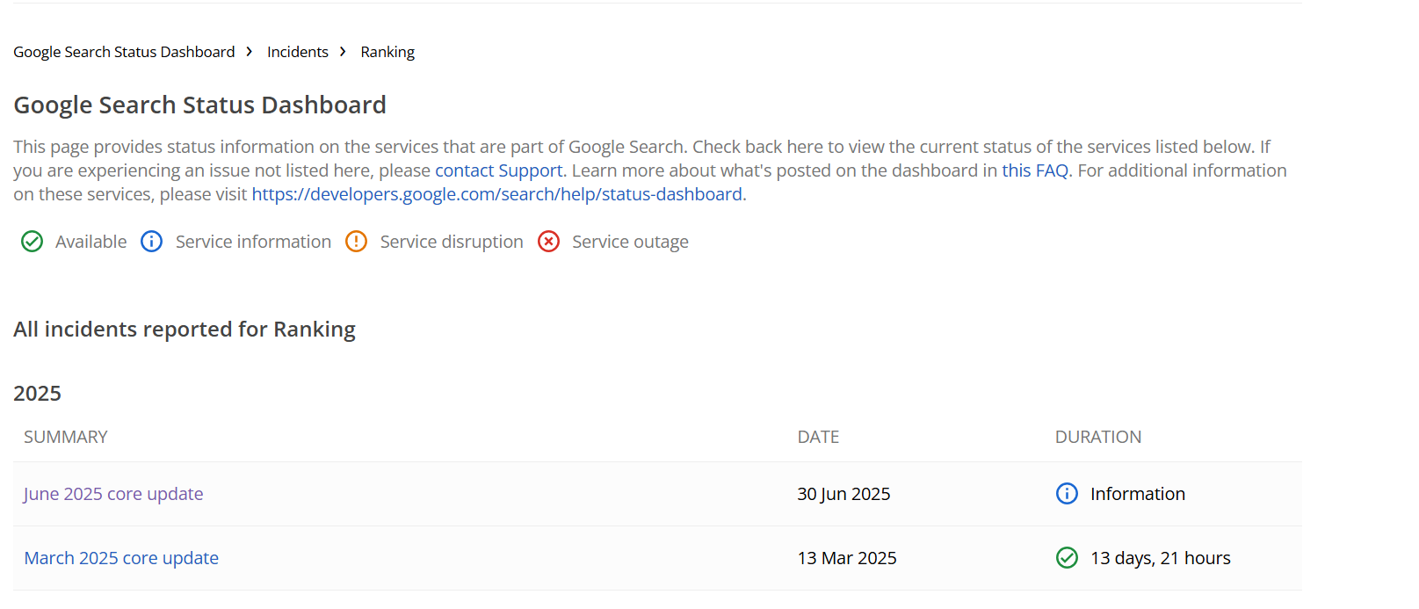1419x609 pixels.
Task: Click the chevron between Incidents and Ranking
Action: 342,52
